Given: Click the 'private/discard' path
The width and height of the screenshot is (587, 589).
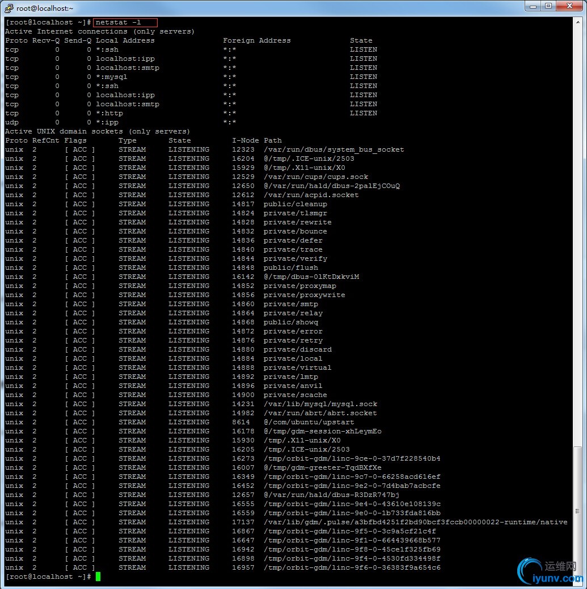Looking at the screenshot, I should click(297, 349).
